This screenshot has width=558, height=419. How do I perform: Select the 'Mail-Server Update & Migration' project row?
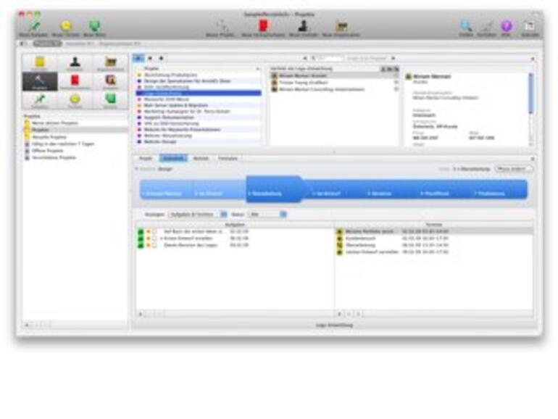pos(199,105)
